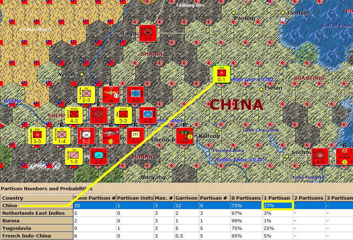
Task: Select the Burma row
Action: pyautogui.click(x=176, y=221)
